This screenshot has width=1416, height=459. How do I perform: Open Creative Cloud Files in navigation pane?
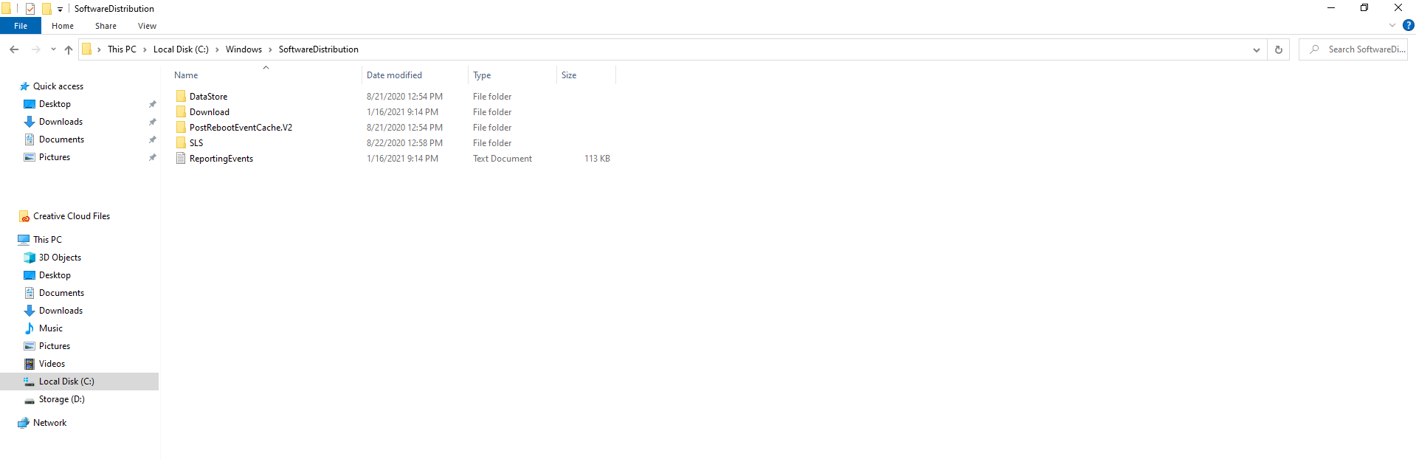click(72, 216)
